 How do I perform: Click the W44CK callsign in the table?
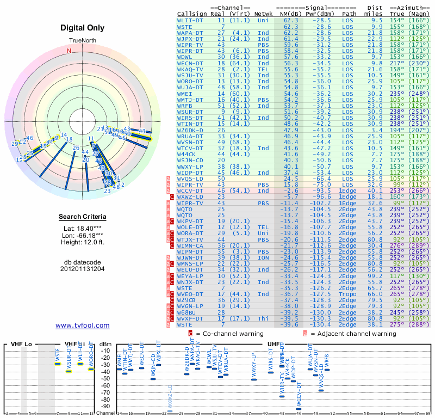[x=187, y=154]
